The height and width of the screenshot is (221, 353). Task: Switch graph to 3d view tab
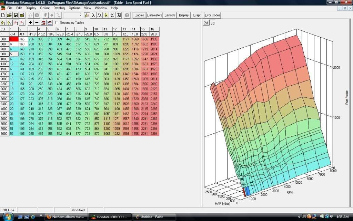212,23
